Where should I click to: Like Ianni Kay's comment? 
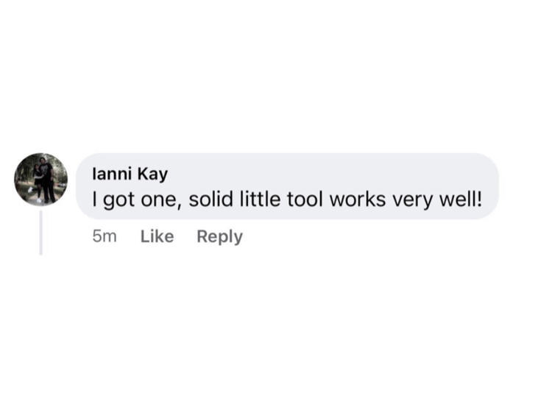(x=157, y=236)
